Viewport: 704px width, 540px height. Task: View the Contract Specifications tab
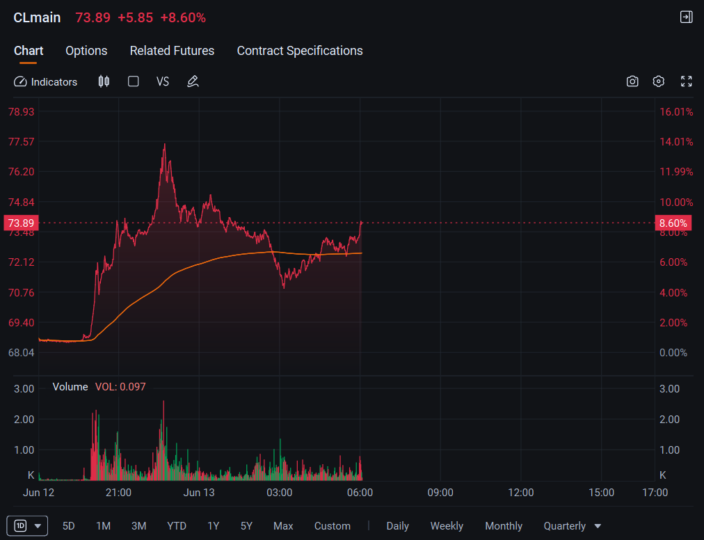coord(299,51)
